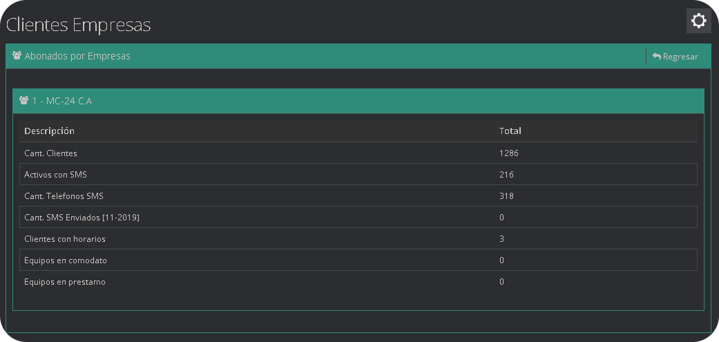Select the Equipos en prestamo row
This screenshot has height=342, width=719.
(x=65, y=281)
